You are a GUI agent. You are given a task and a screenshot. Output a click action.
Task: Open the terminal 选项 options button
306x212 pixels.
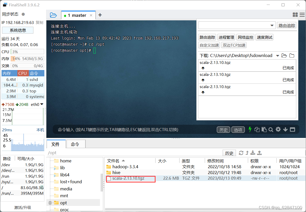[x=238, y=130]
